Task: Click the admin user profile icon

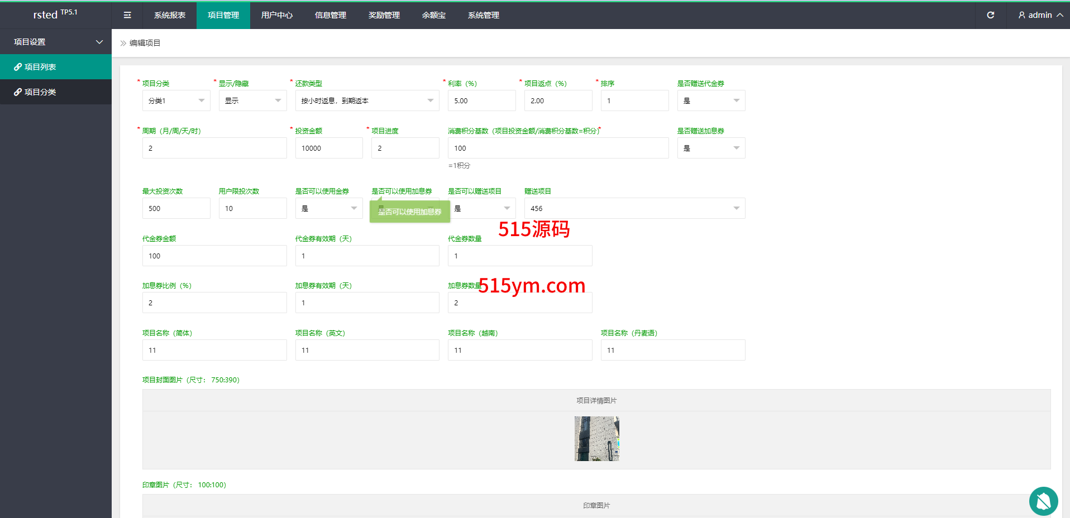Action: pyautogui.click(x=1021, y=15)
